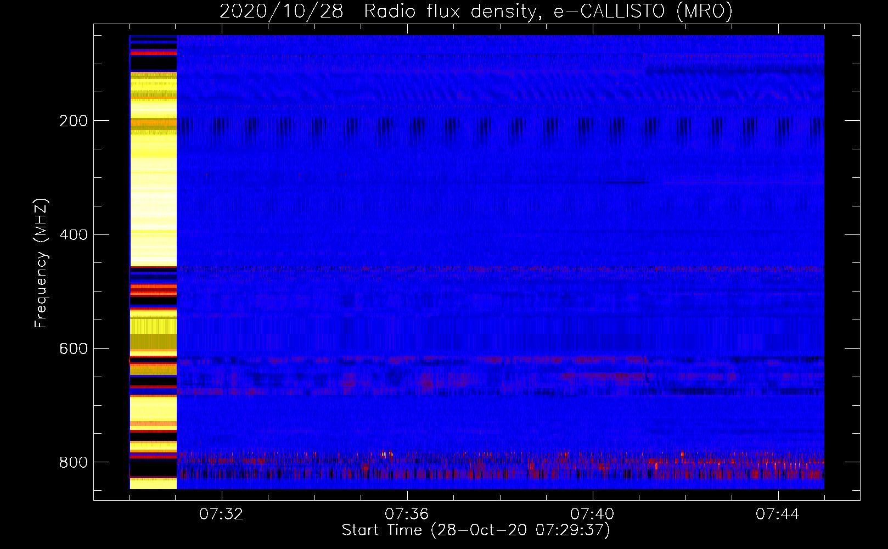The image size is (888, 549).
Task: Click the 'Start Time (28-Oct-20 07:29:37)' label
Action: coord(476,530)
